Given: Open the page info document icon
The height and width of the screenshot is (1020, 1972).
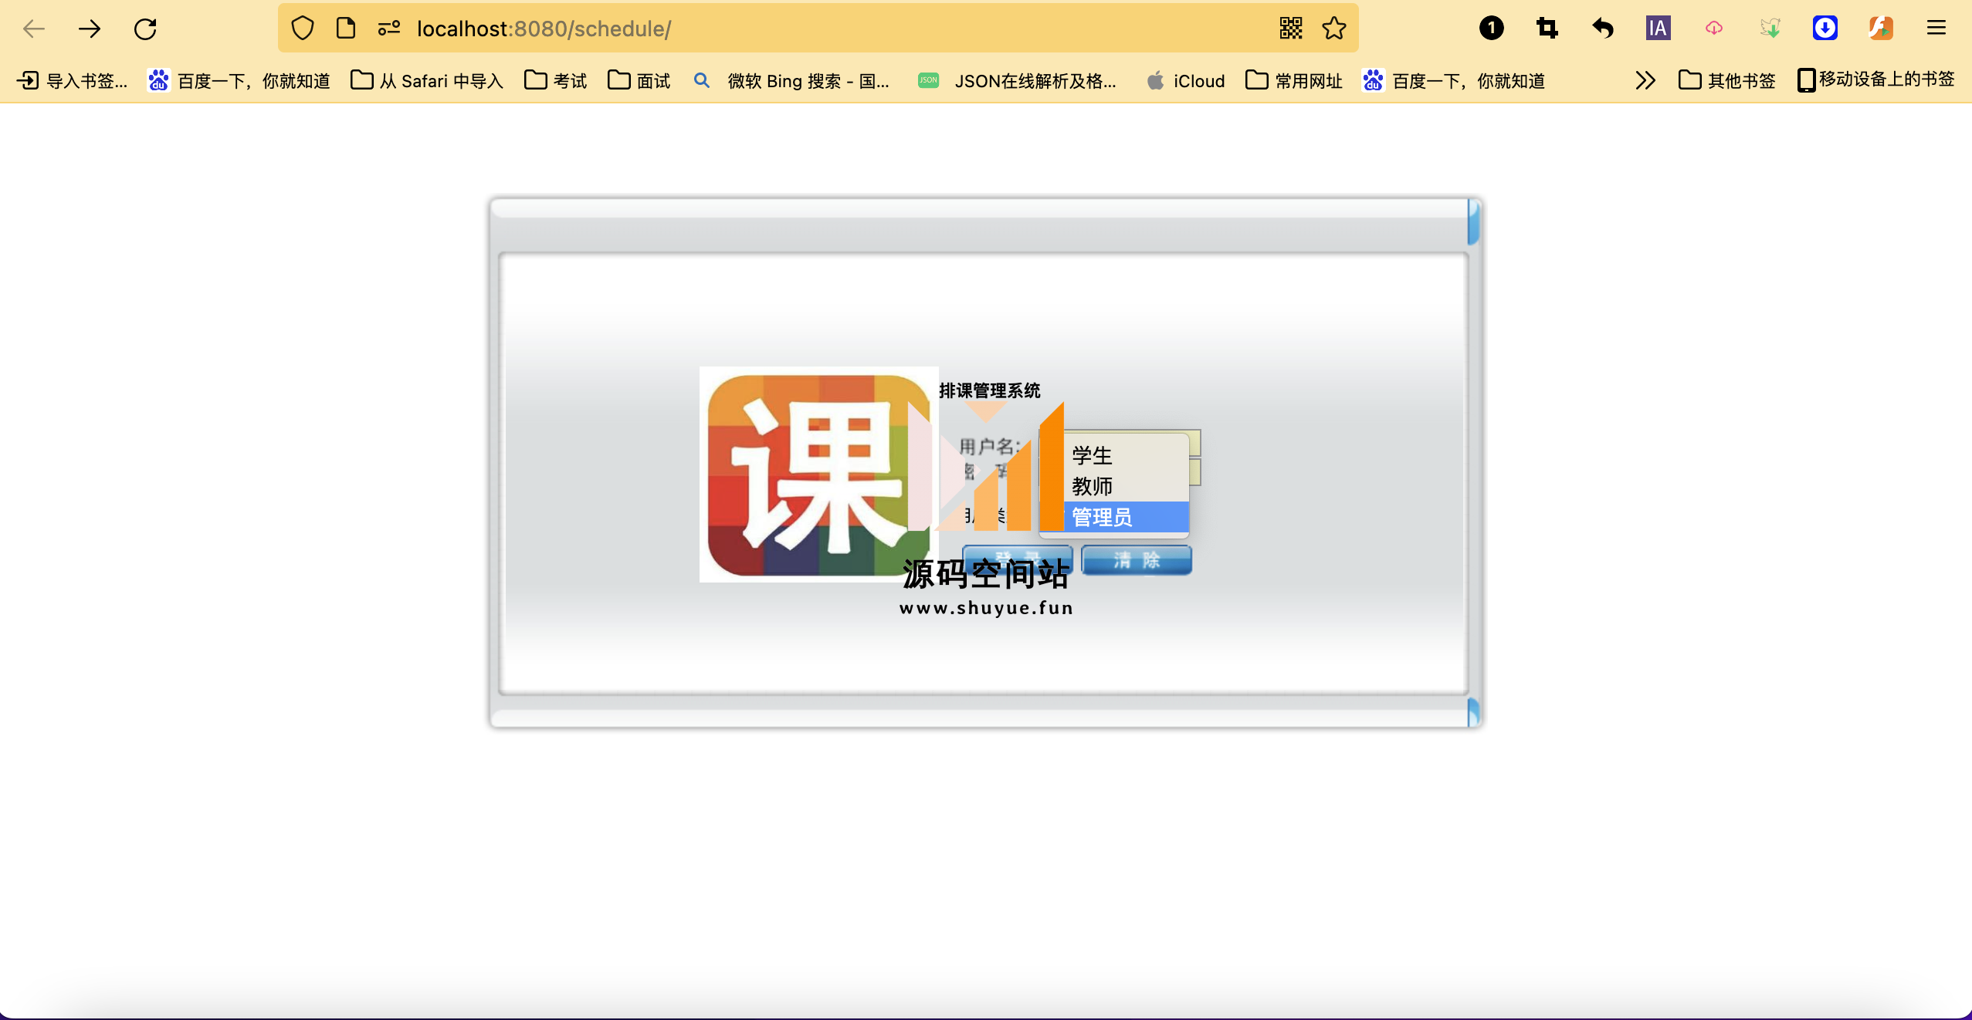Looking at the screenshot, I should [x=346, y=29].
